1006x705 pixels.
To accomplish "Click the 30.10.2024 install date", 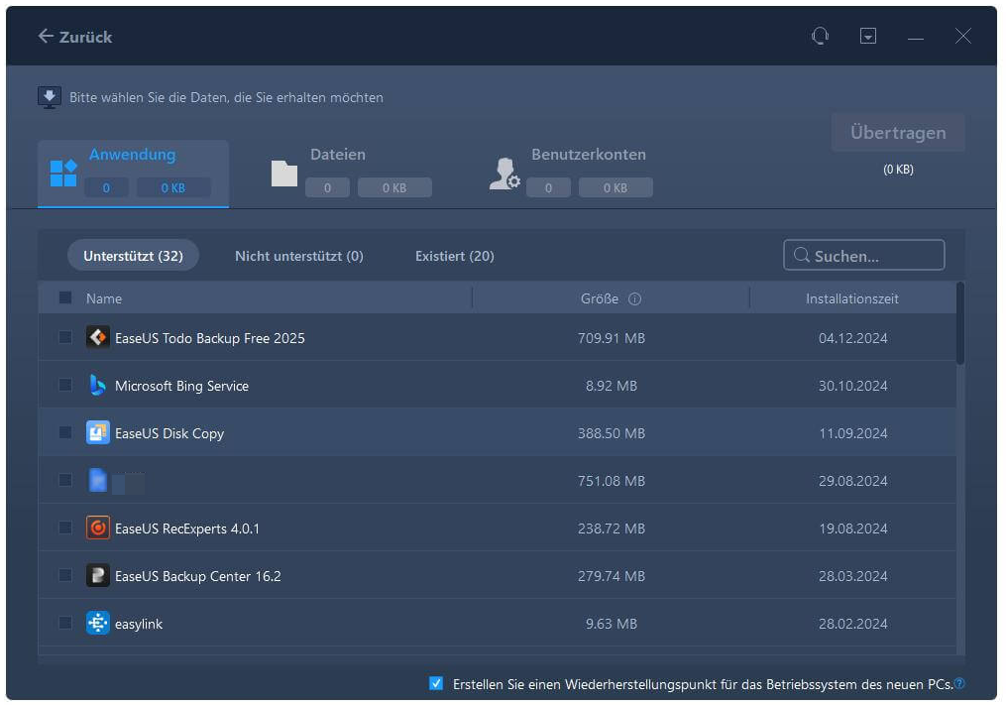I will [852, 386].
